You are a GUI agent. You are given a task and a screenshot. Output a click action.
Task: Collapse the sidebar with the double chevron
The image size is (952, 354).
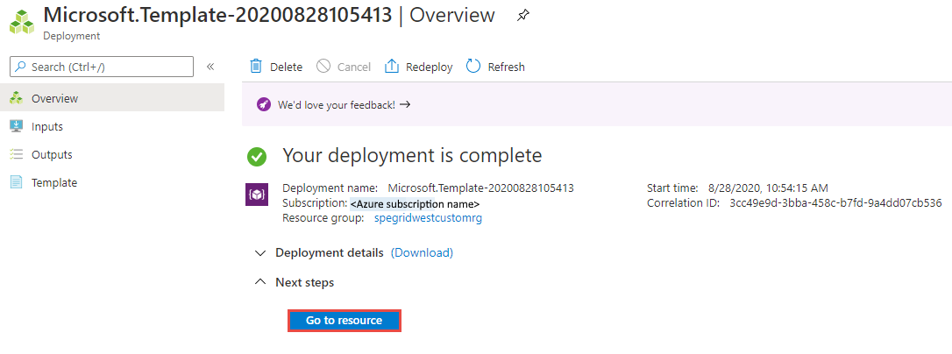coord(210,67)
